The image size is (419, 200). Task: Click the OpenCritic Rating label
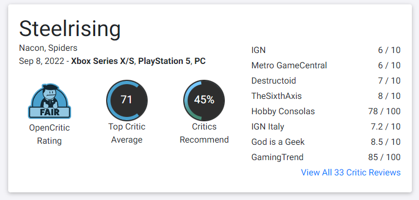point(49,134)
